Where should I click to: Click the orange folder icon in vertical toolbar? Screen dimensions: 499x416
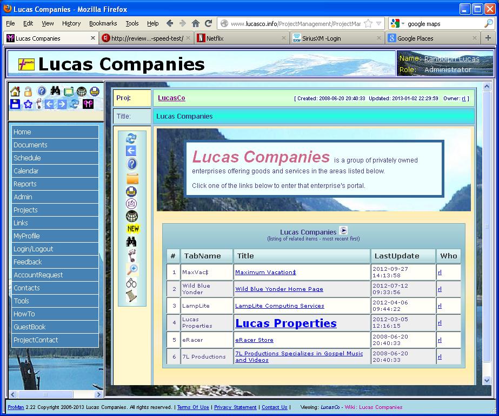coord(132,179)
